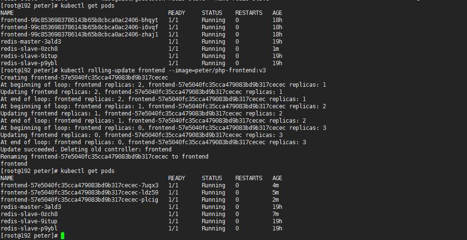Click the RESTARTS column header in the first pod list
This screenshot has width=467, height=240.
249,13
